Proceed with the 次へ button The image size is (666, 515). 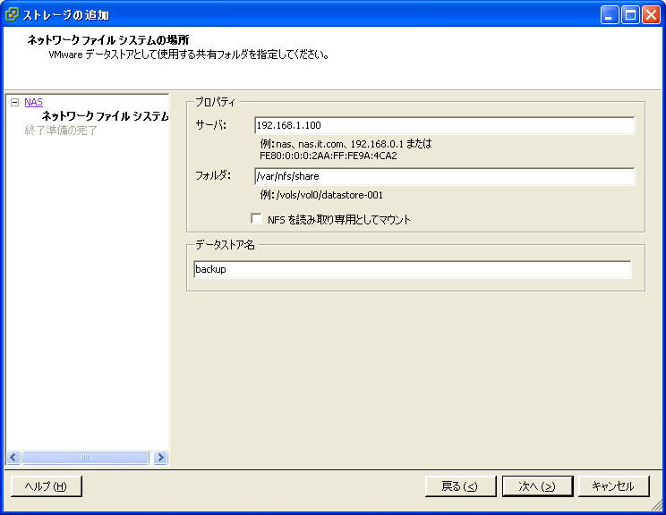click(537, 486)
